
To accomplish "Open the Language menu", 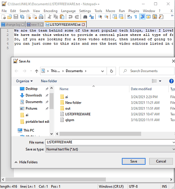I will click(x=68, y=11).
